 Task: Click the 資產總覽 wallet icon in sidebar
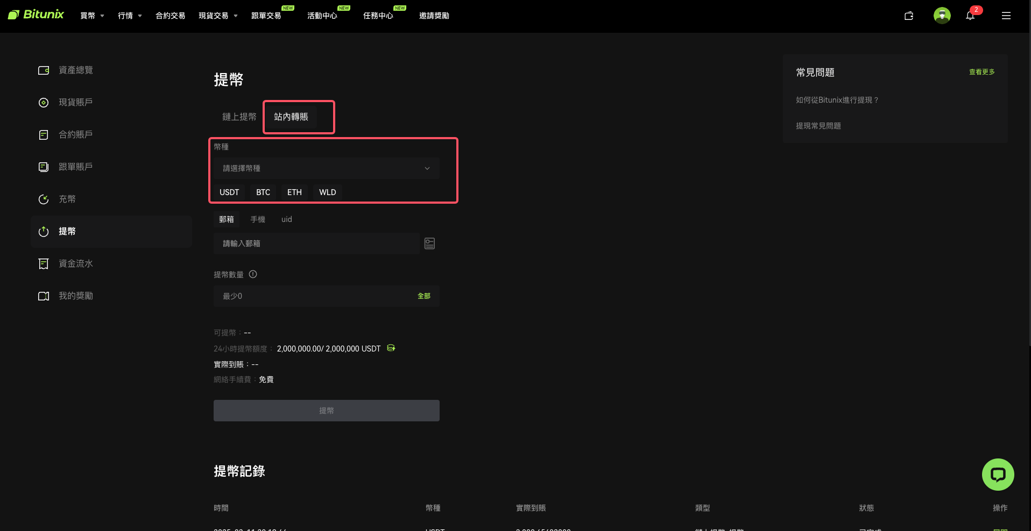[x=44, y=70]
